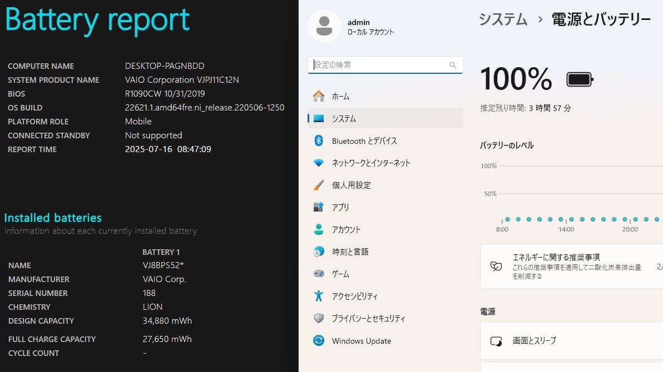Click the 推定残り時間 3 時間 57 分 text
Image resolution: width=663 pixels, height=372 pixels.
pyautogui.click(x=526, y=108)
